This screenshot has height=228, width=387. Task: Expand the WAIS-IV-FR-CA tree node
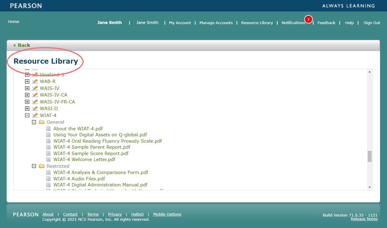click(27, 102)
